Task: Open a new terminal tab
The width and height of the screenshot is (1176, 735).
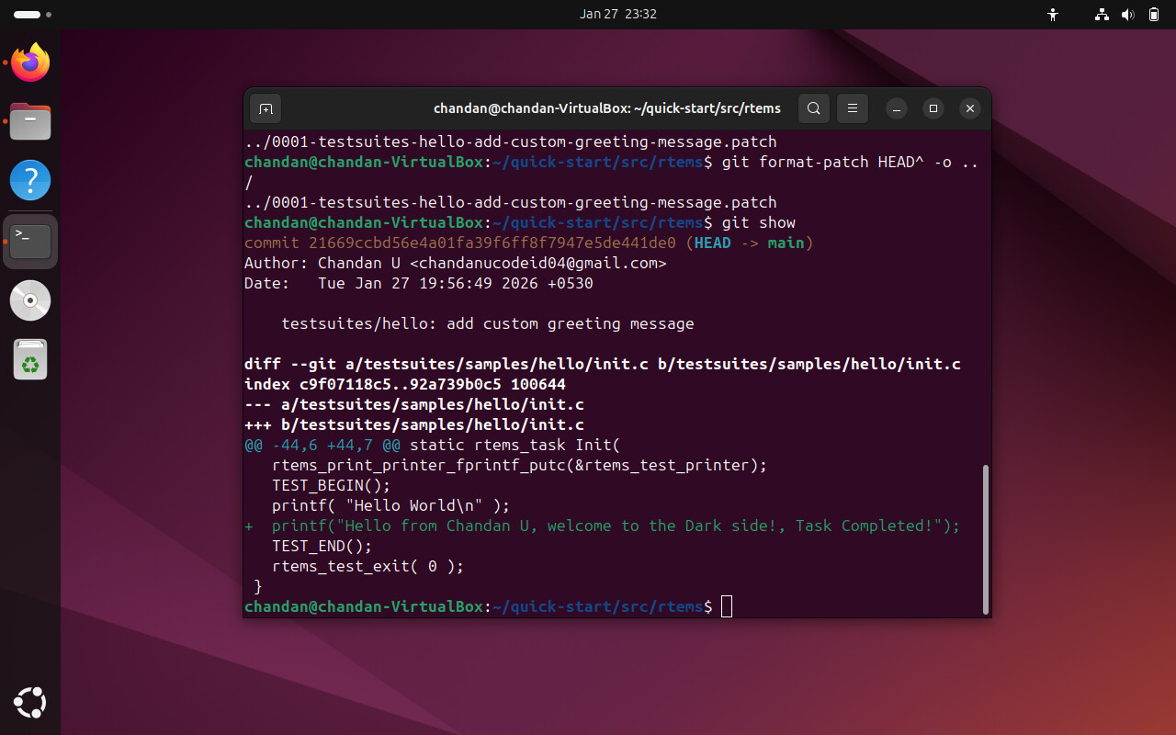Action: point(266,108)
